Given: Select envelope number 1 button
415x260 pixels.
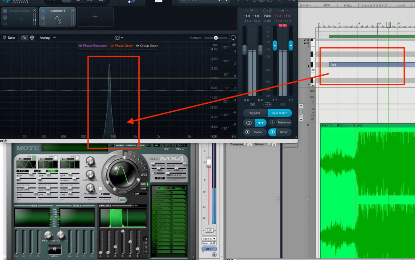Looking at the screenshot, I should pyautogui.click(x=146, y=239).
